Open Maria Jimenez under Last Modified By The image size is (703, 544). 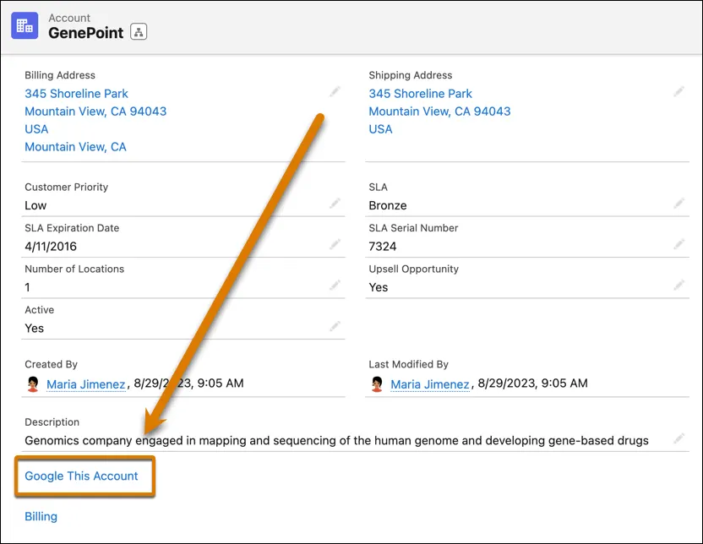point(429,384)
